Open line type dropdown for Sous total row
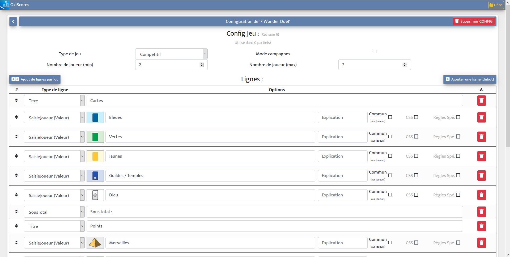The image size is (510, 257). [x=54, y=212]
